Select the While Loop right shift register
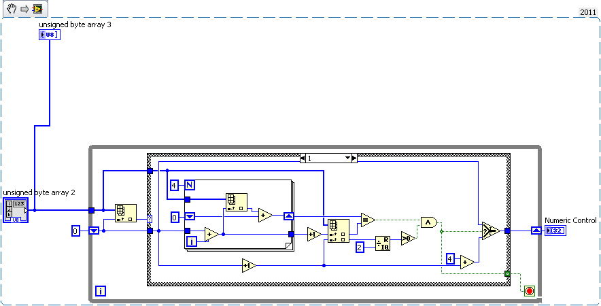This screenshot has width=601, height=306. click(x=536, y=231)
